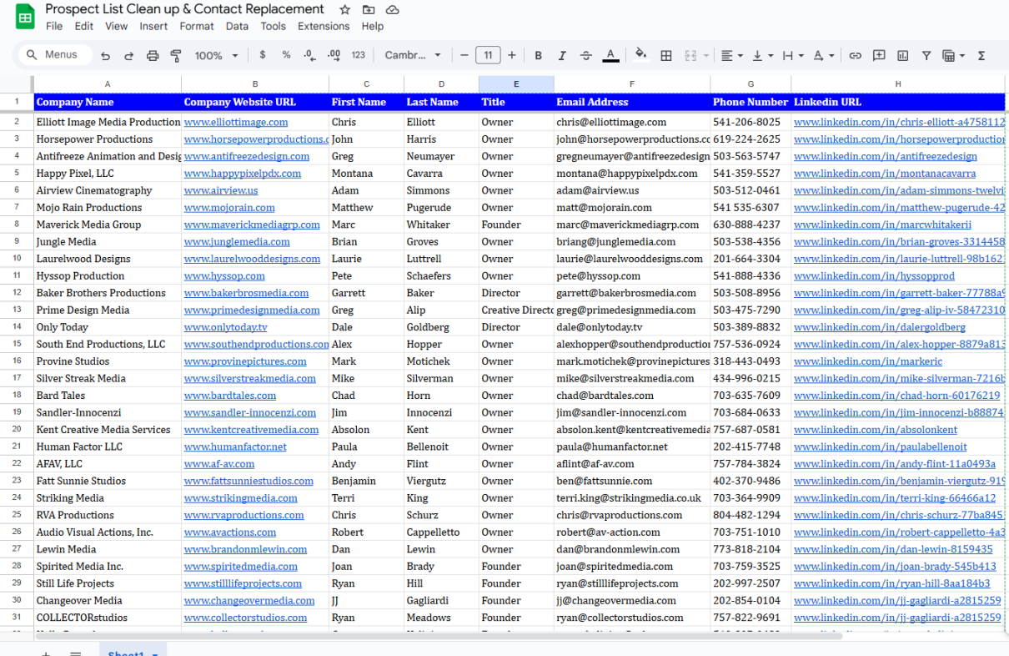Open the Format menu

point(197,26)
